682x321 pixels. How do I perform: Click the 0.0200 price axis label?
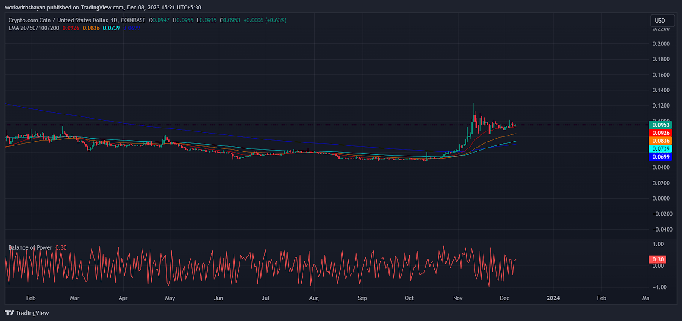pyautogui.click(x=661, y=183)
